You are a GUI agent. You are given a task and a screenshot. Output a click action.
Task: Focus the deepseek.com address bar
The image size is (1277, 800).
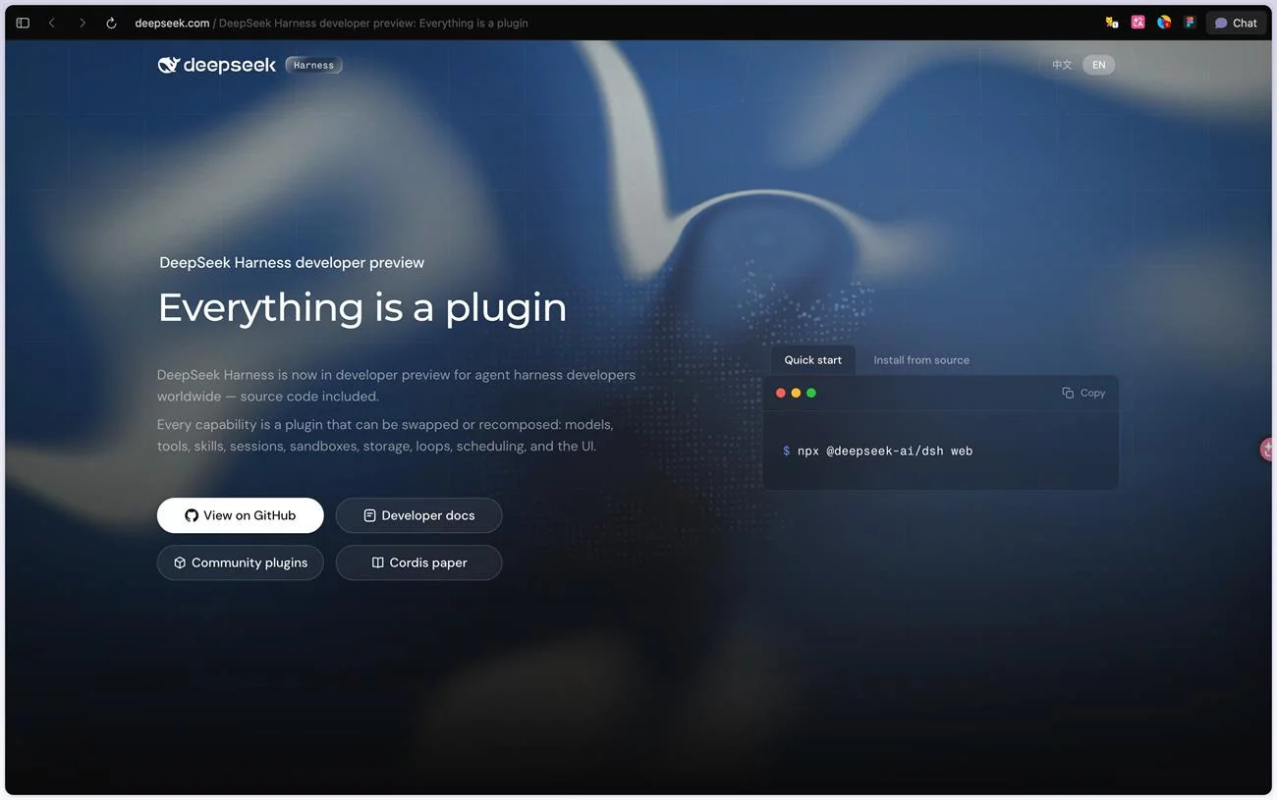point(331,23)
